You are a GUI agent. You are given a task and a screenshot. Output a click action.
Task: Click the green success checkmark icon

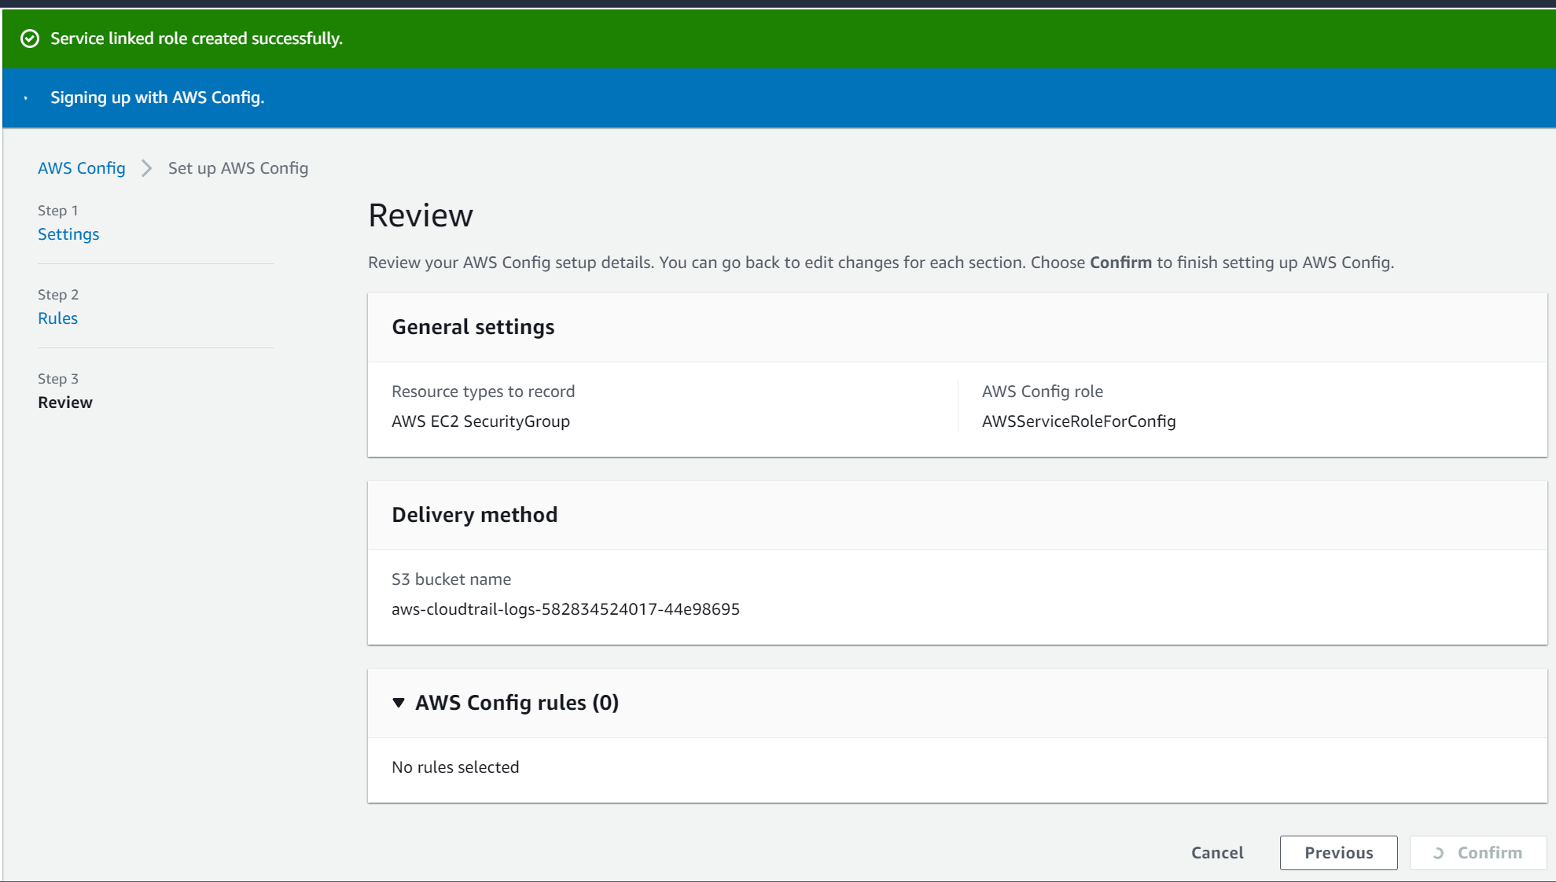(x=30, y=39)
